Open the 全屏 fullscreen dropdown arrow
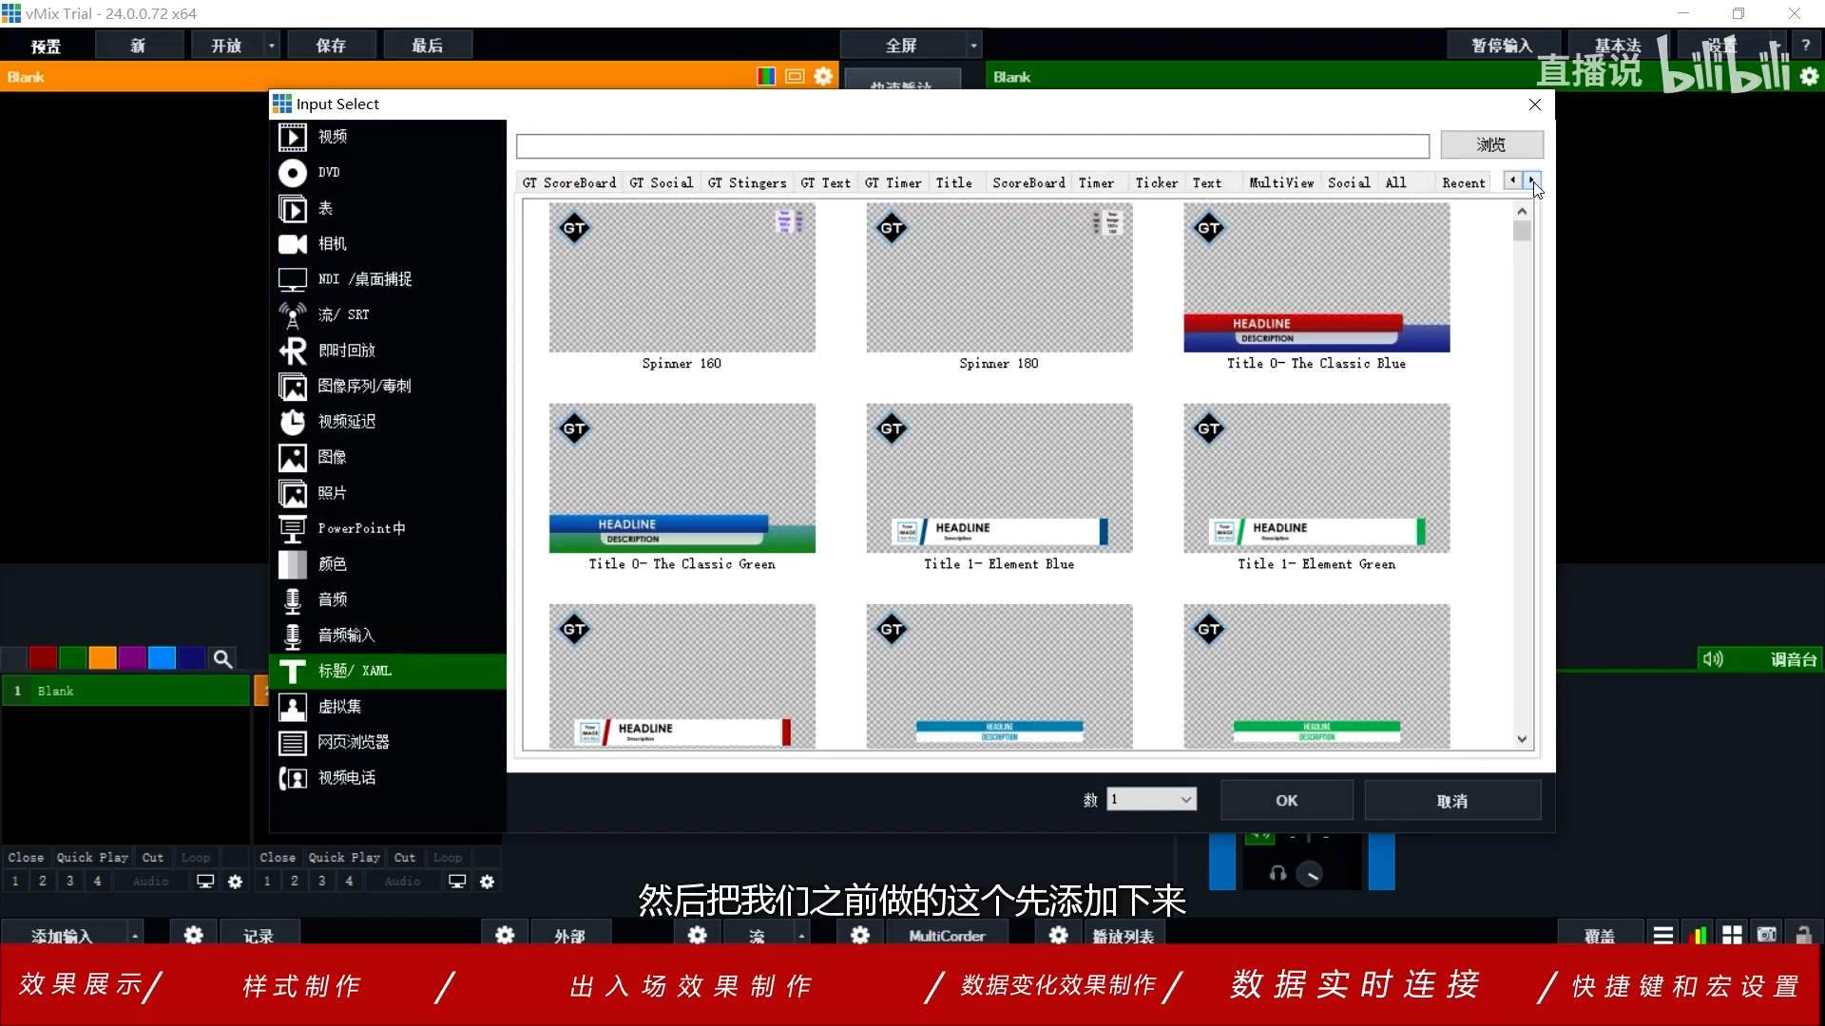Image resolution: width=1825 pixels, height=1026 pixels. pos(971,44)
